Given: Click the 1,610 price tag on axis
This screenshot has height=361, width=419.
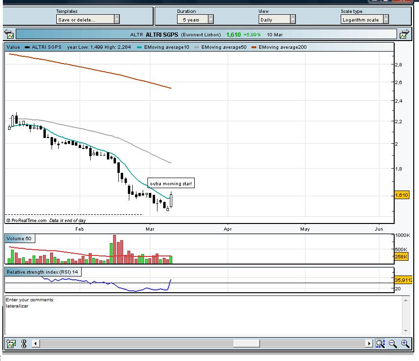Looking at the screenshot, I should [402, 195].
